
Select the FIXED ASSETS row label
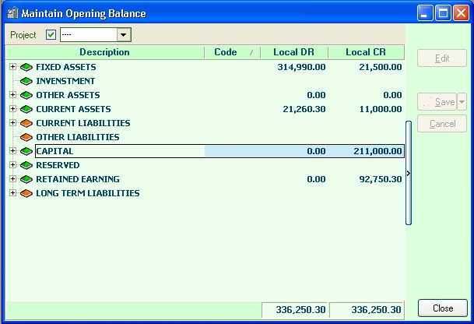66,67
